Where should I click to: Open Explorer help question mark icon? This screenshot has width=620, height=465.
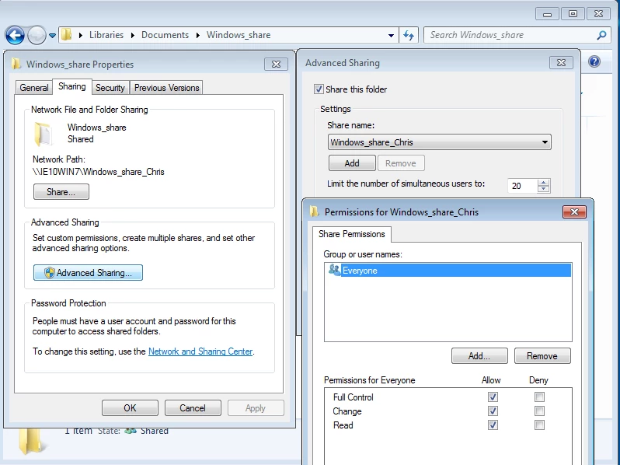click(x=594, y=61)
